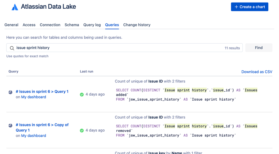Switch to the Schema tab
Image resolution: width=279 pixels, height=154 pixels.
click(x=72, y=25)
